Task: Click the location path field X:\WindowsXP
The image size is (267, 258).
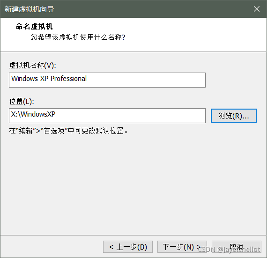Action: [107, 116]
